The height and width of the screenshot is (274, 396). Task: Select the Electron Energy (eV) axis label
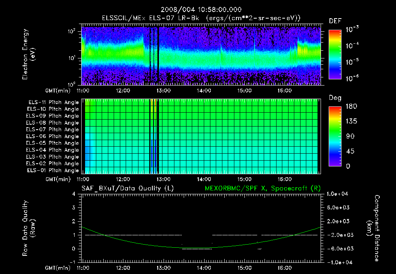tap(29, 54)
